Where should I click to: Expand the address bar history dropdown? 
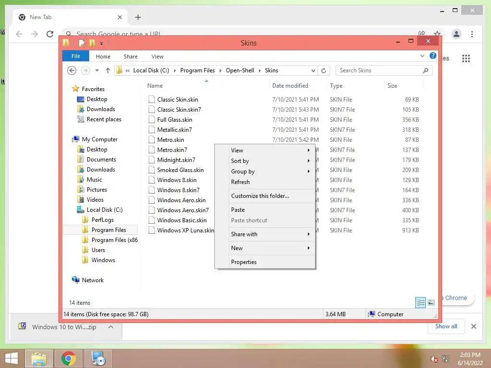point(313,71)
